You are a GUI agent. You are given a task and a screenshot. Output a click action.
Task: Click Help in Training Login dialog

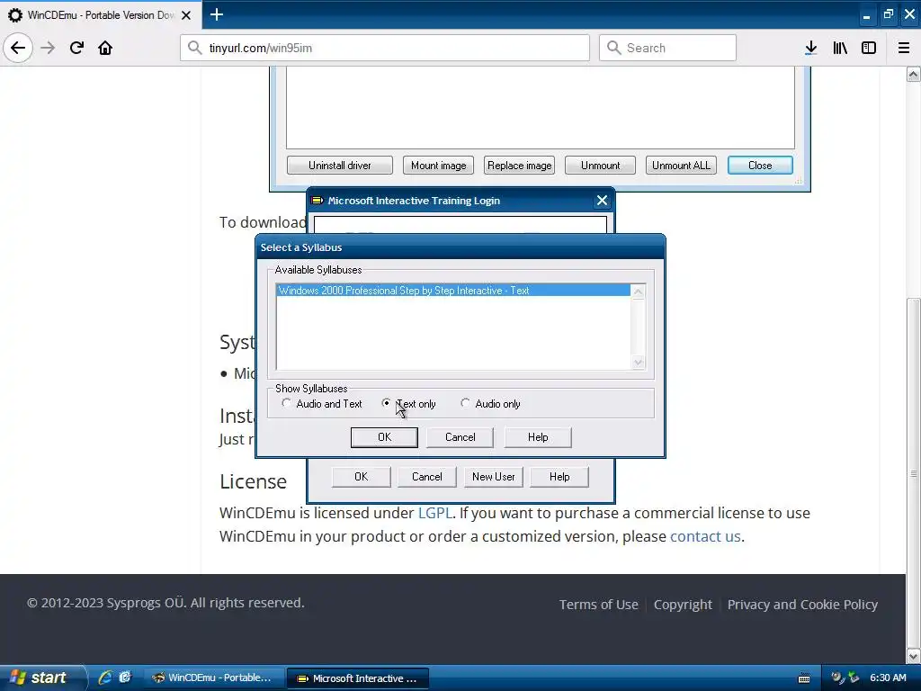point(559,477)
